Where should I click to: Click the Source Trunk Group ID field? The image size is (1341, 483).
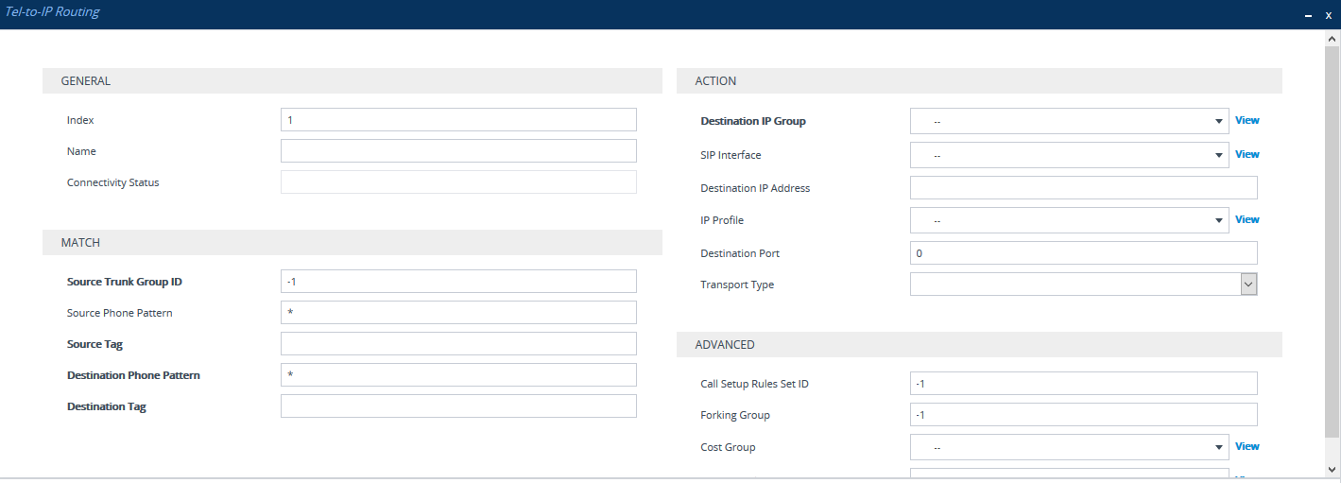458,282
